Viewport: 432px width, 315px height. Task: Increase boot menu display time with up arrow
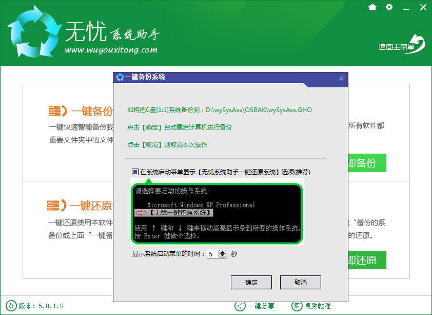click(222, 251)
